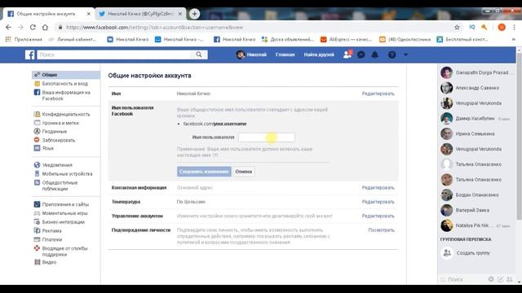The height and width of the screenshot is (293, 522).
Task: Click browser back arrow
Action: (8, 27)
